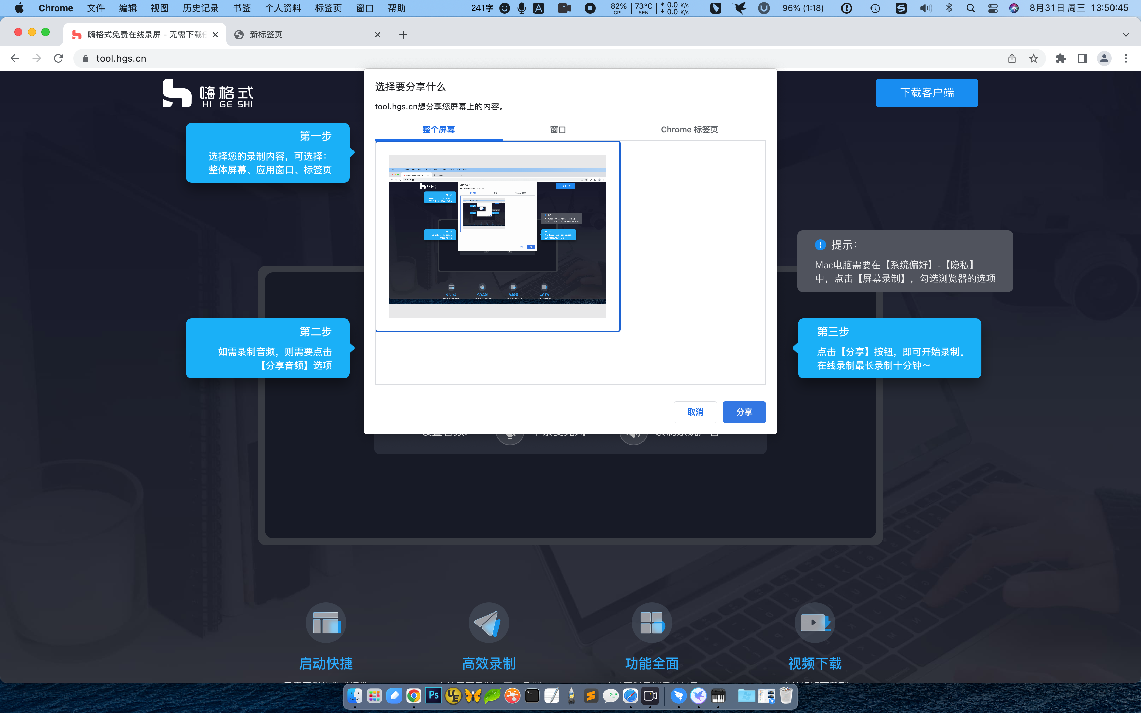Viewport: 1141px width, 713px height.
Task: Launch Terminal from the Dock
Action: tap(531, 696)
